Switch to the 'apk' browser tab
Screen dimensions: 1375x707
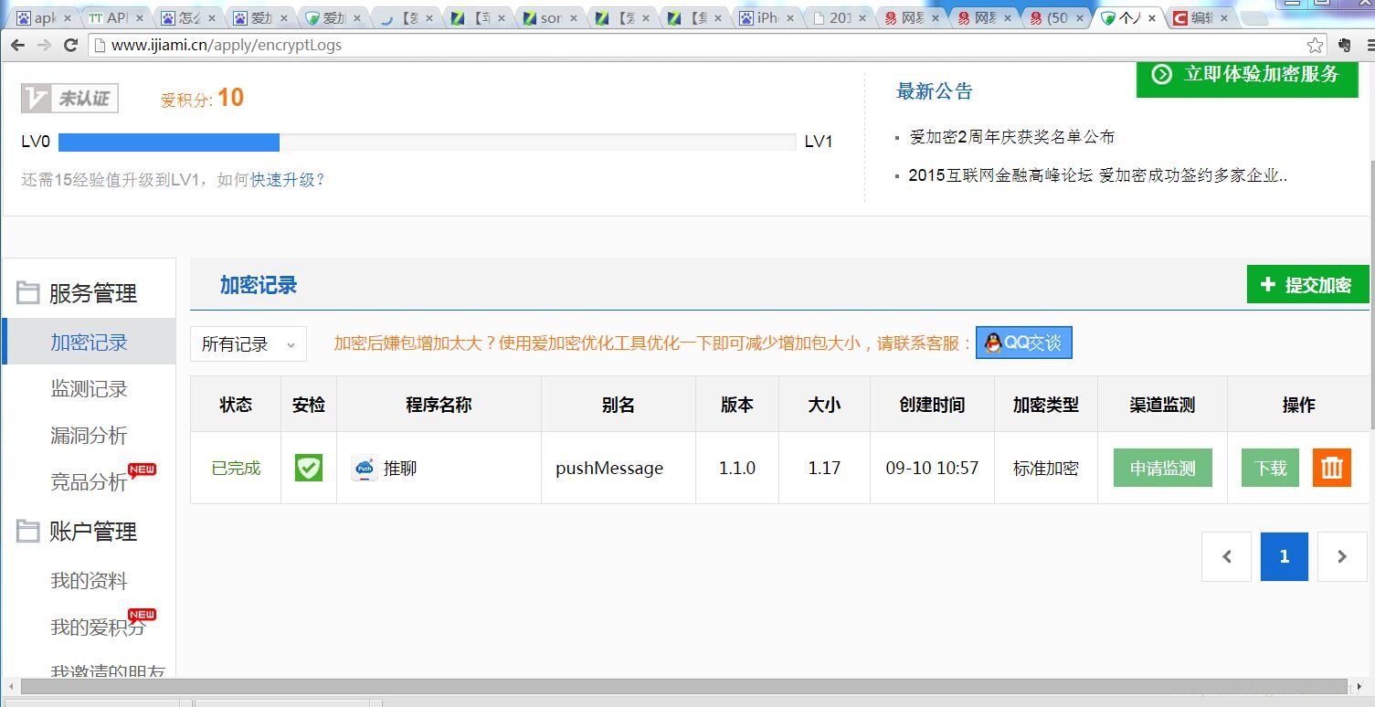[42, 17]
